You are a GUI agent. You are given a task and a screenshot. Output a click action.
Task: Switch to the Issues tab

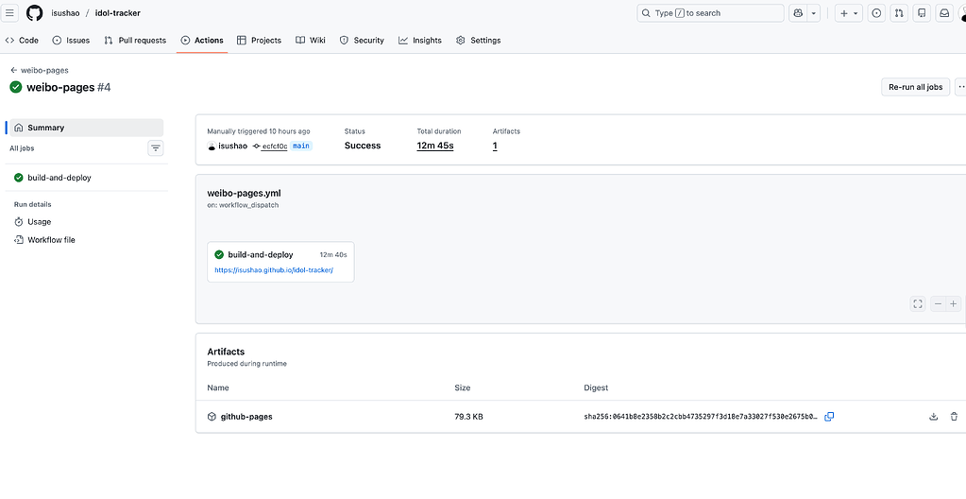click(71, 40)
